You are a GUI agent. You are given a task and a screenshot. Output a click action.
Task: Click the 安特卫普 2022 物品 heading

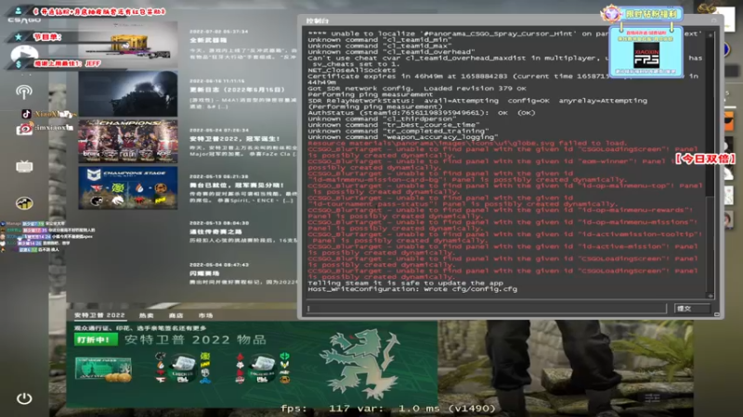click(195, 339)
